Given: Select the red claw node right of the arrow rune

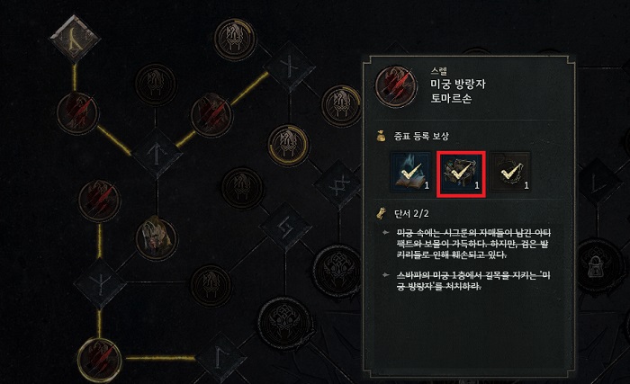Looking at the screenshot, I should 211,115.
